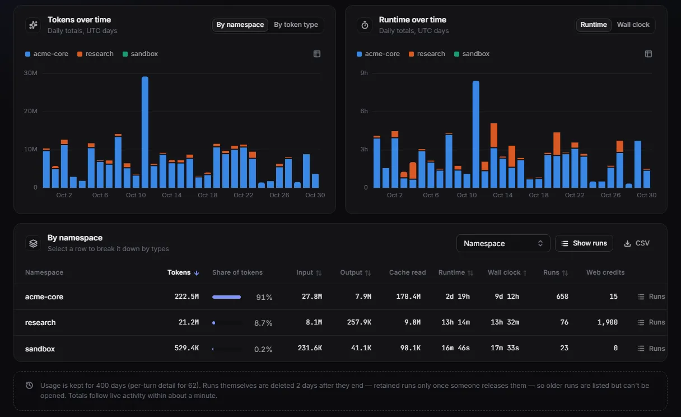Click the Cache read column header
The height and width of the screenshot is (417, 681).
coord(407,273)
